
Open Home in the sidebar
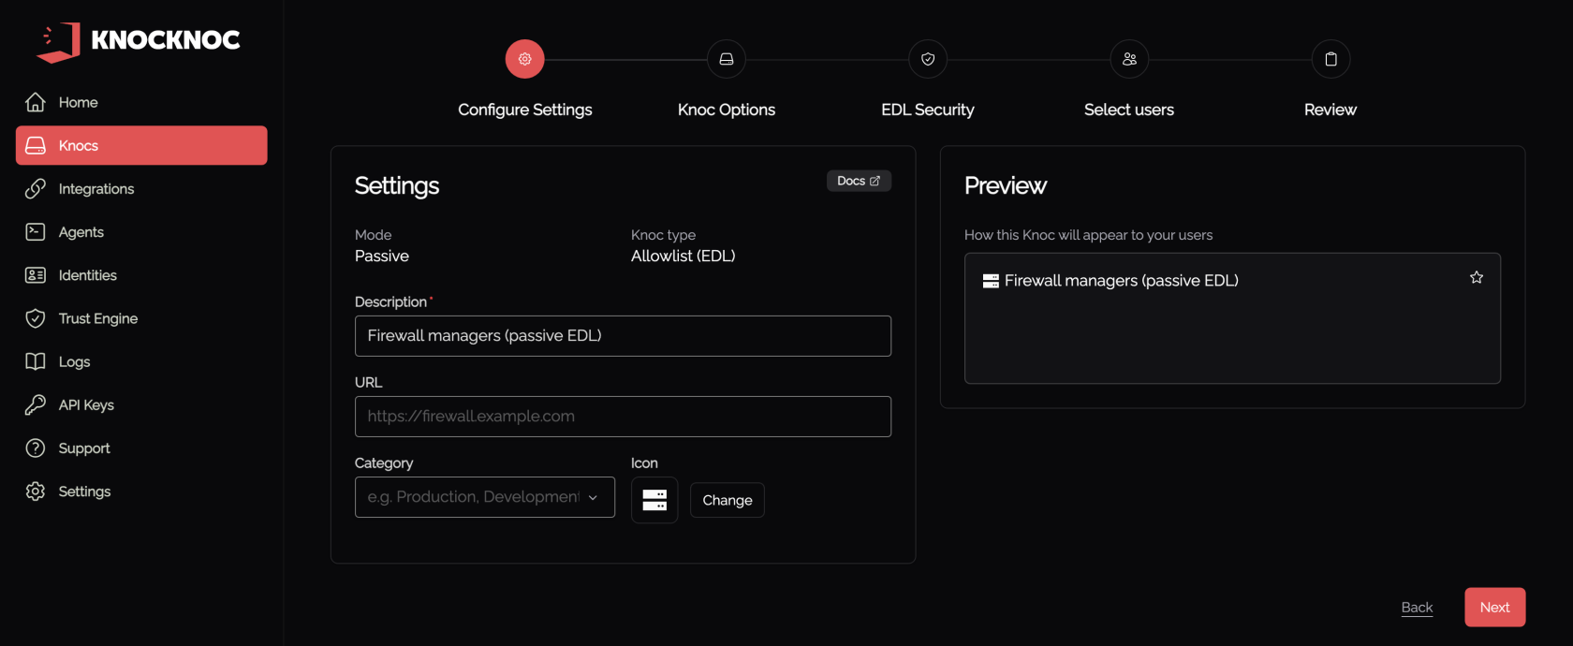tap(141, 102)
